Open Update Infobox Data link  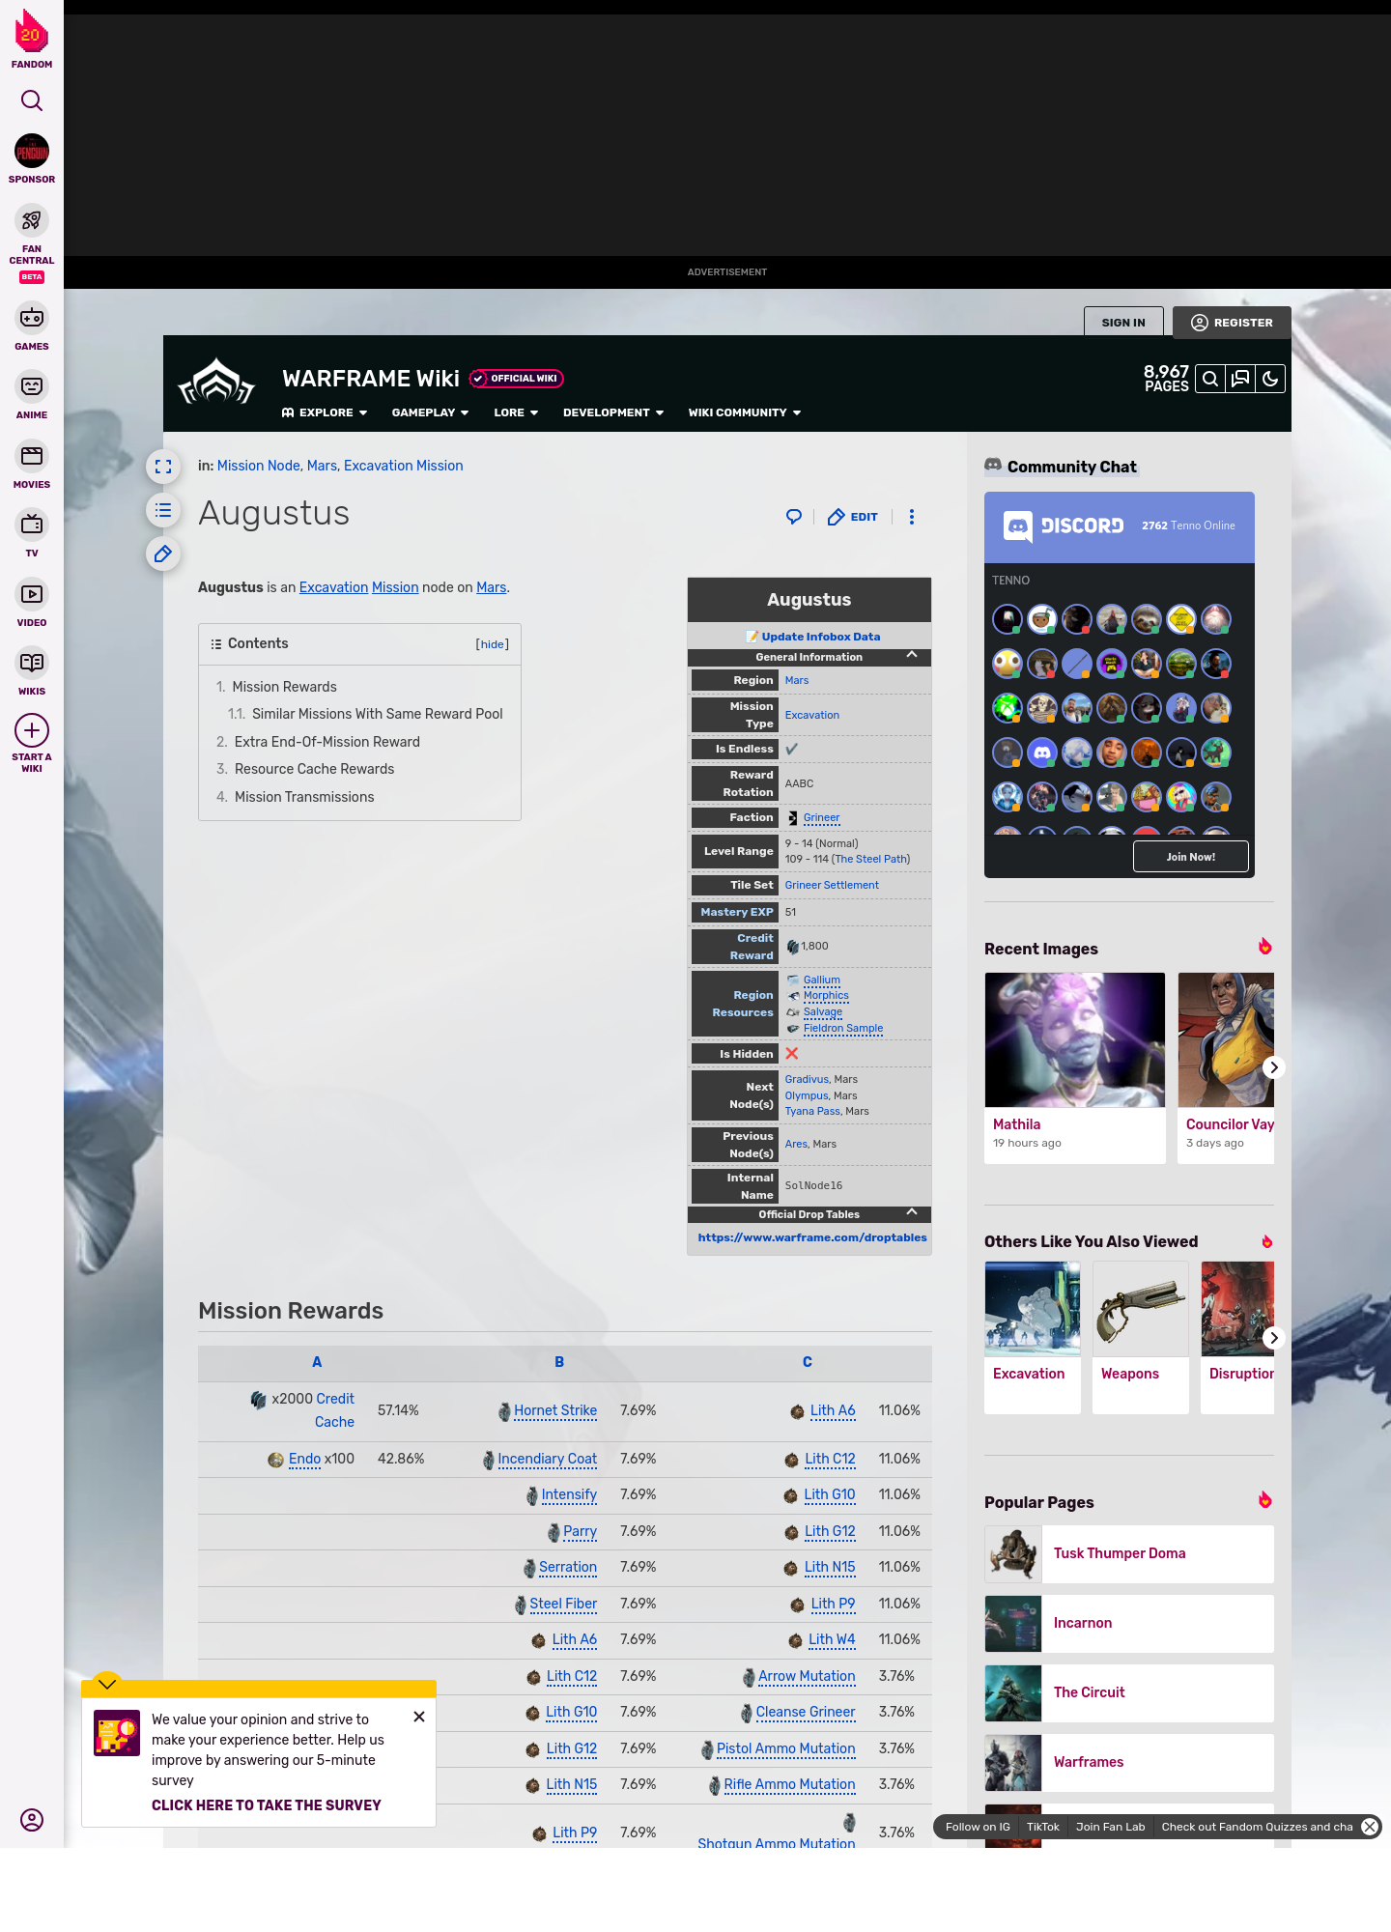pos(820,637)
